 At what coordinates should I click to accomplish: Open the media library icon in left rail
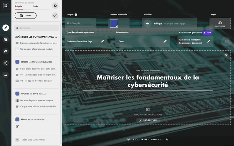[x=6, y=40]
